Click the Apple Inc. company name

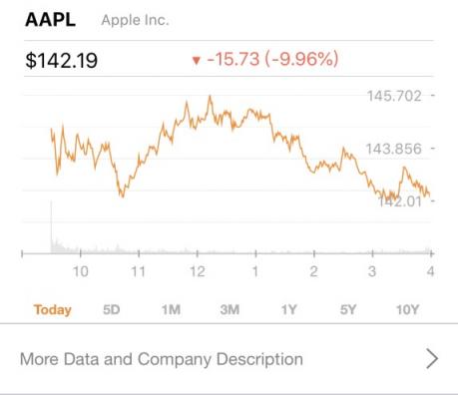[135, 20]
